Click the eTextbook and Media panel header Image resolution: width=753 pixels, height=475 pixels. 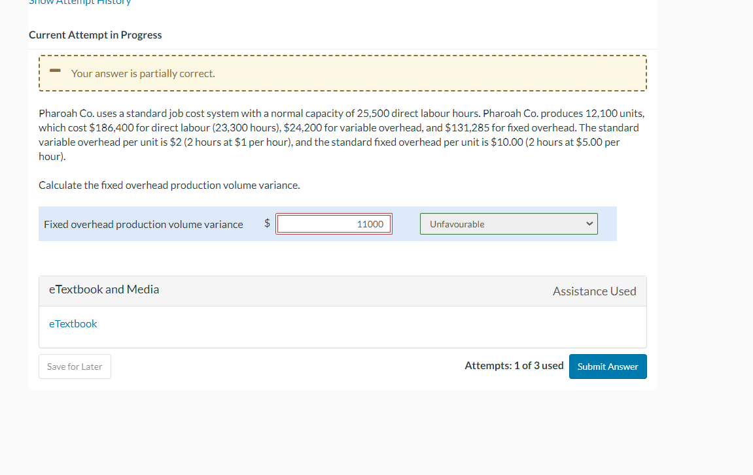[x=103, y=289]
